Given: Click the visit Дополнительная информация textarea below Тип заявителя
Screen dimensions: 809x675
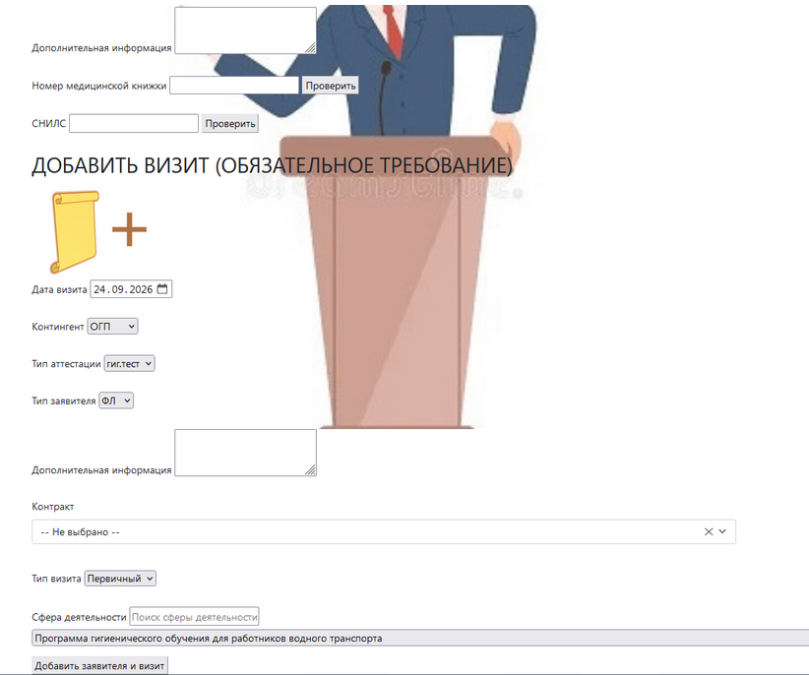Looking at the screenshot, I should [246, 453].
